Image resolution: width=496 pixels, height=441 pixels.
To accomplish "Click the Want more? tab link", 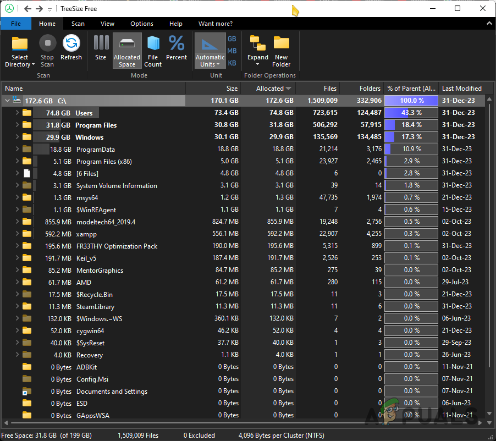I will pyautogui.click(x=216, y=24).
